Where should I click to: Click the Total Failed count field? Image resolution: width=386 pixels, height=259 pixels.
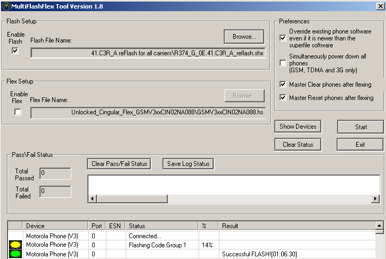(55, 191)
